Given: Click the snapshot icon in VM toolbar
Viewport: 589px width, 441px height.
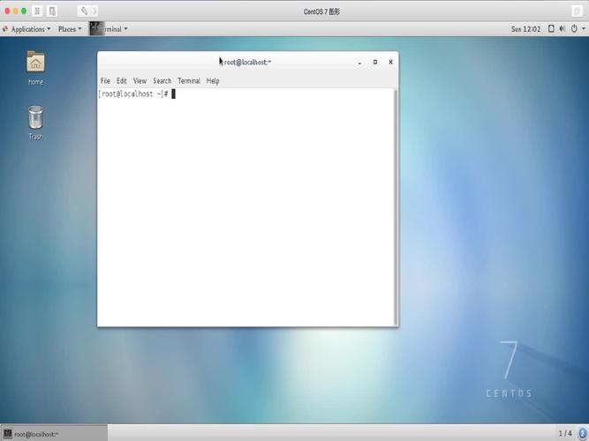Looking at the screenshot, I should coord(52,11).
